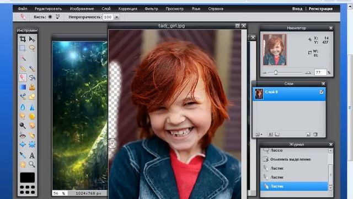Image resolution: width=353 pixels, height=199 pixels.
Task: Select the Colorpicker eyedropper tool
Action: (23, 155)
